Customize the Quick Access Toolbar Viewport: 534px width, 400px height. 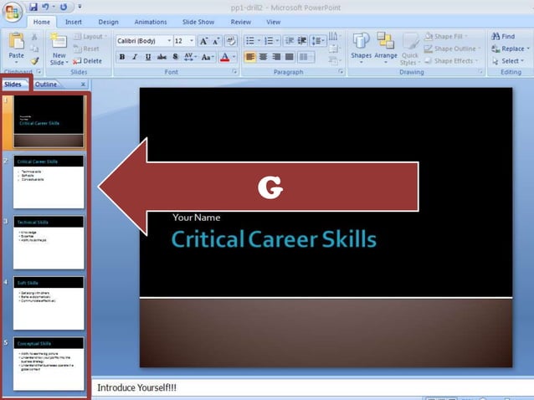point(80,7)
